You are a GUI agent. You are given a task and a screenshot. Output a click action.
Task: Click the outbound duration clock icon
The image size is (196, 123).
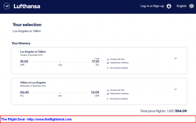coord(108,59)
